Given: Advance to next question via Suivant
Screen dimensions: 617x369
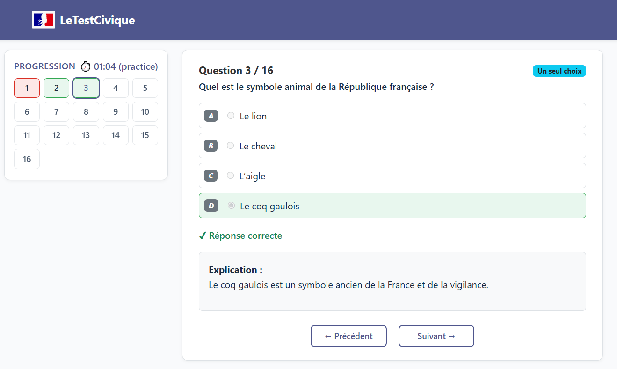Looking at the screenshot, I should (436, 336).
